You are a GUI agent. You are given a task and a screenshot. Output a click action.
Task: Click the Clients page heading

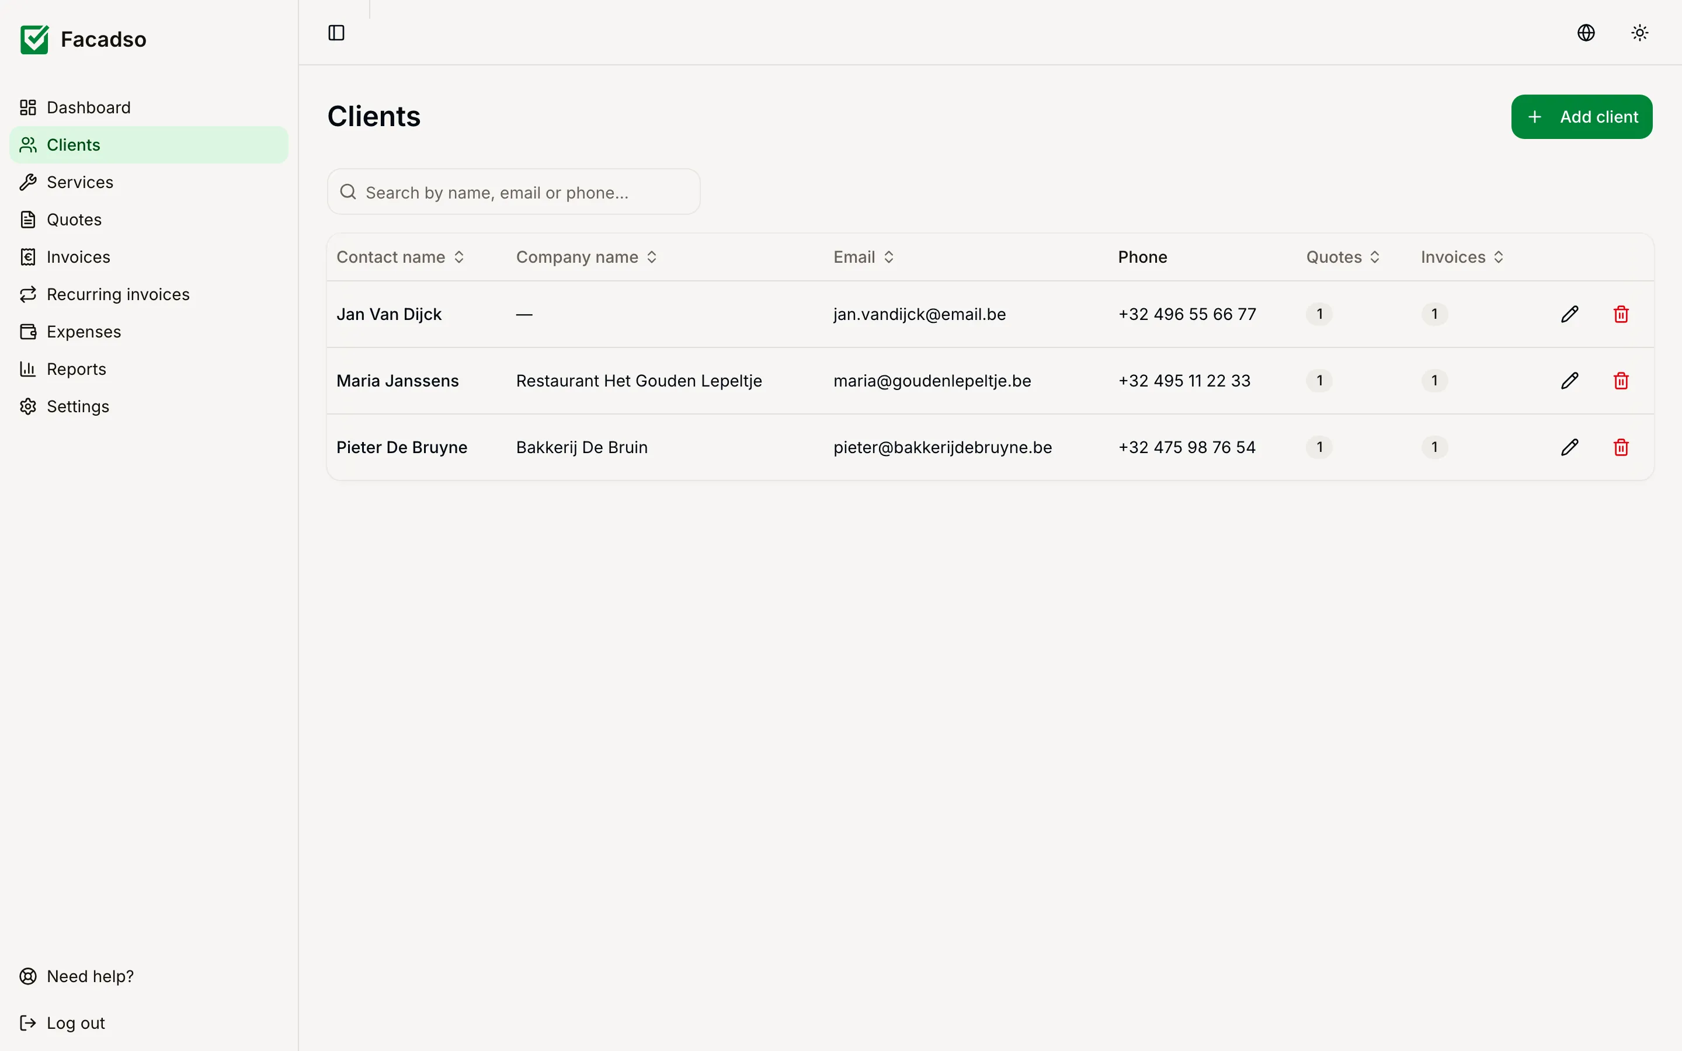(x=374, y=116)
